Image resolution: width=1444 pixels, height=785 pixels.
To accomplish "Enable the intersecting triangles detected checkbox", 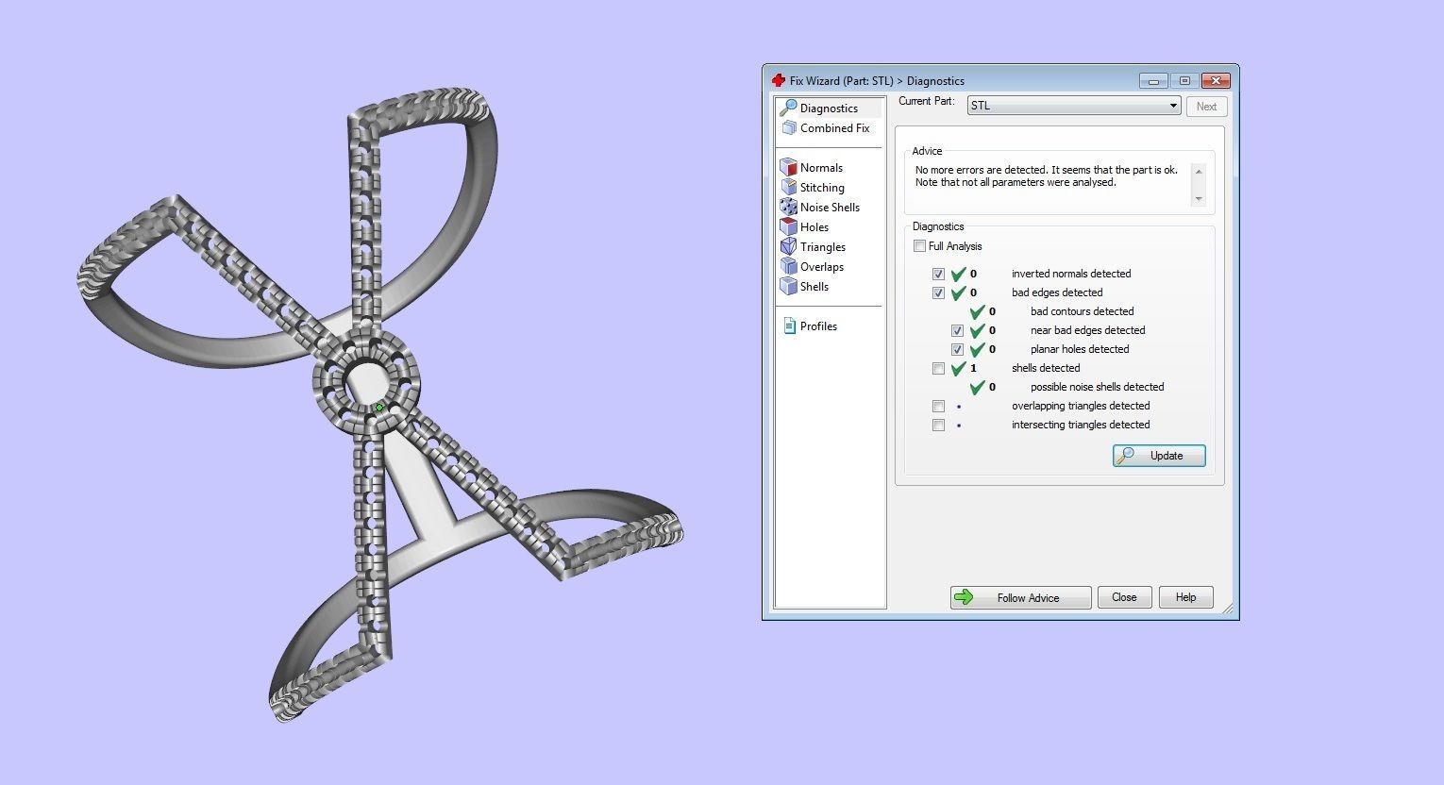I will coord(938,425).
